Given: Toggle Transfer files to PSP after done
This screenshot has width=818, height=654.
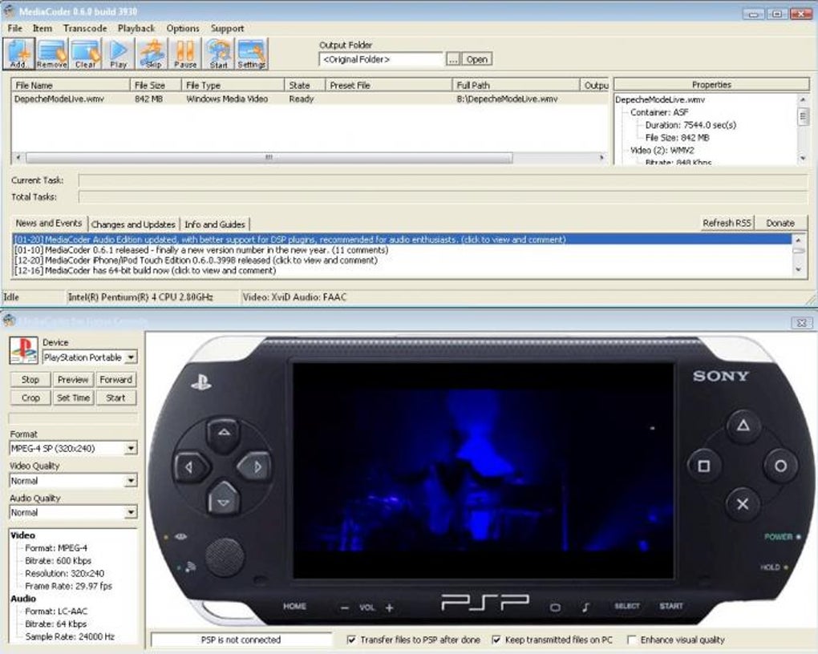Looking at the screenshot, I should coord(351,640).
